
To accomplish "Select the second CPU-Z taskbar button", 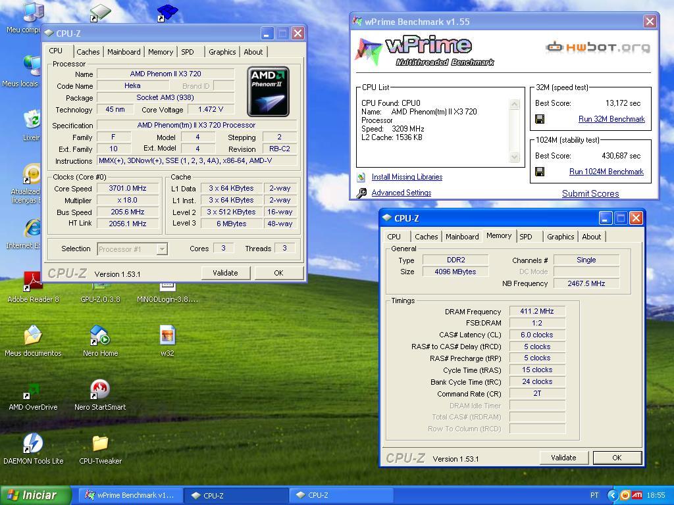I will coord(341,495).
